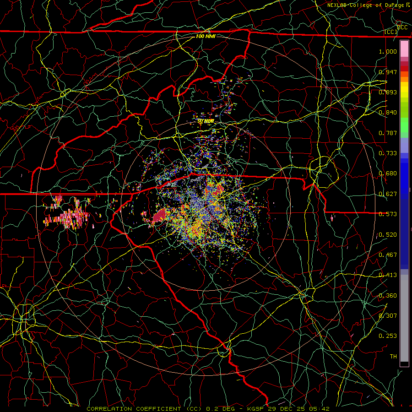The width and height of the screenshot is (412, 412).
Task: Click the 0.680 legend value
Action: [388, 173]
